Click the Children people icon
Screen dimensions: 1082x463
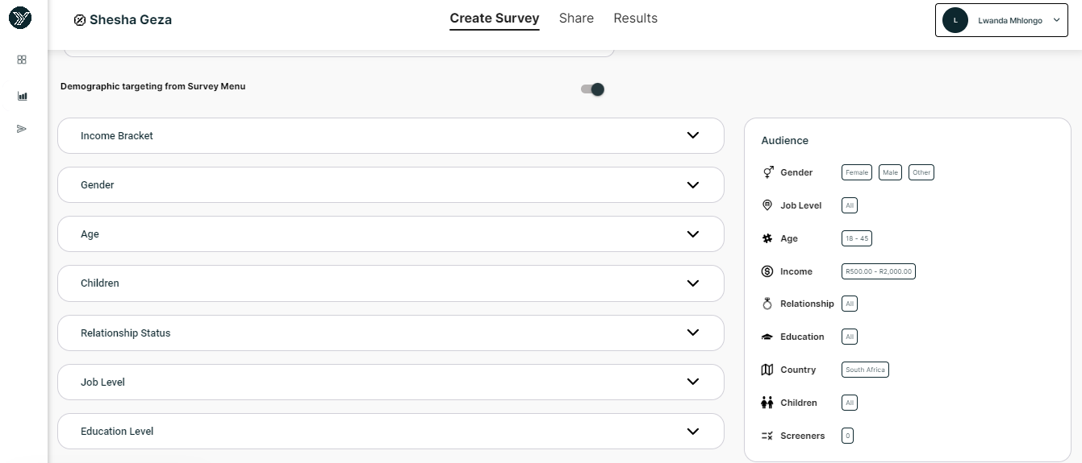click(x=767, y=403)
